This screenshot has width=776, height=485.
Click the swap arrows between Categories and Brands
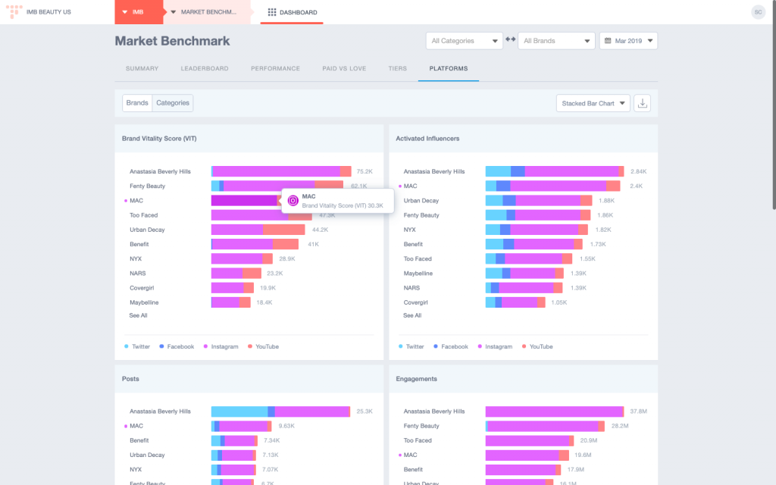(510, 39)
